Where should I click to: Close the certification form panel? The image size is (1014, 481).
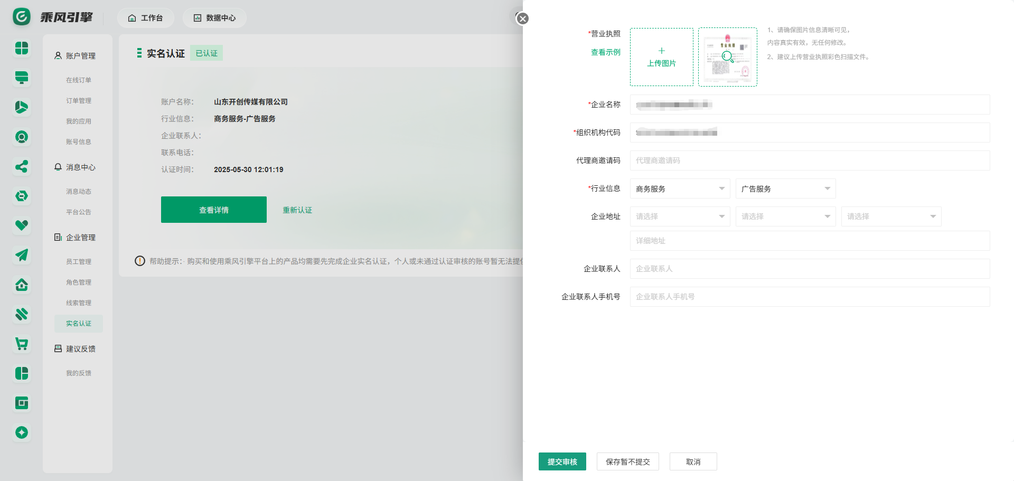[x=523, y=19]
